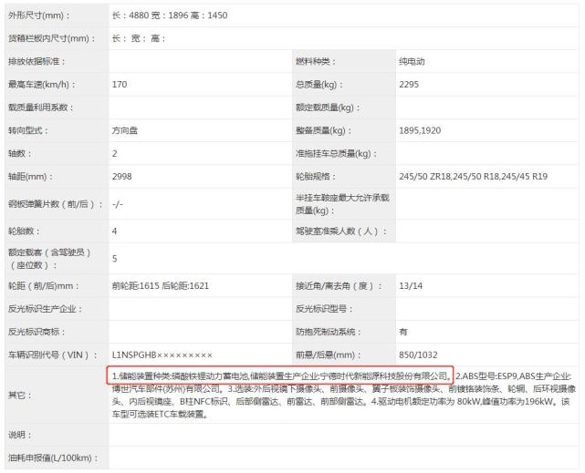Viewport: 585px width, 473px height.
Task: Click the 油耗申报值(L/100km) row label
Action: coord(51,458)
